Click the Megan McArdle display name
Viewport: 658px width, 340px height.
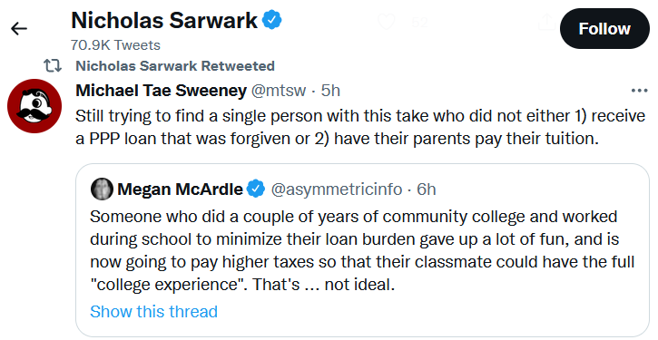point(180,189)
